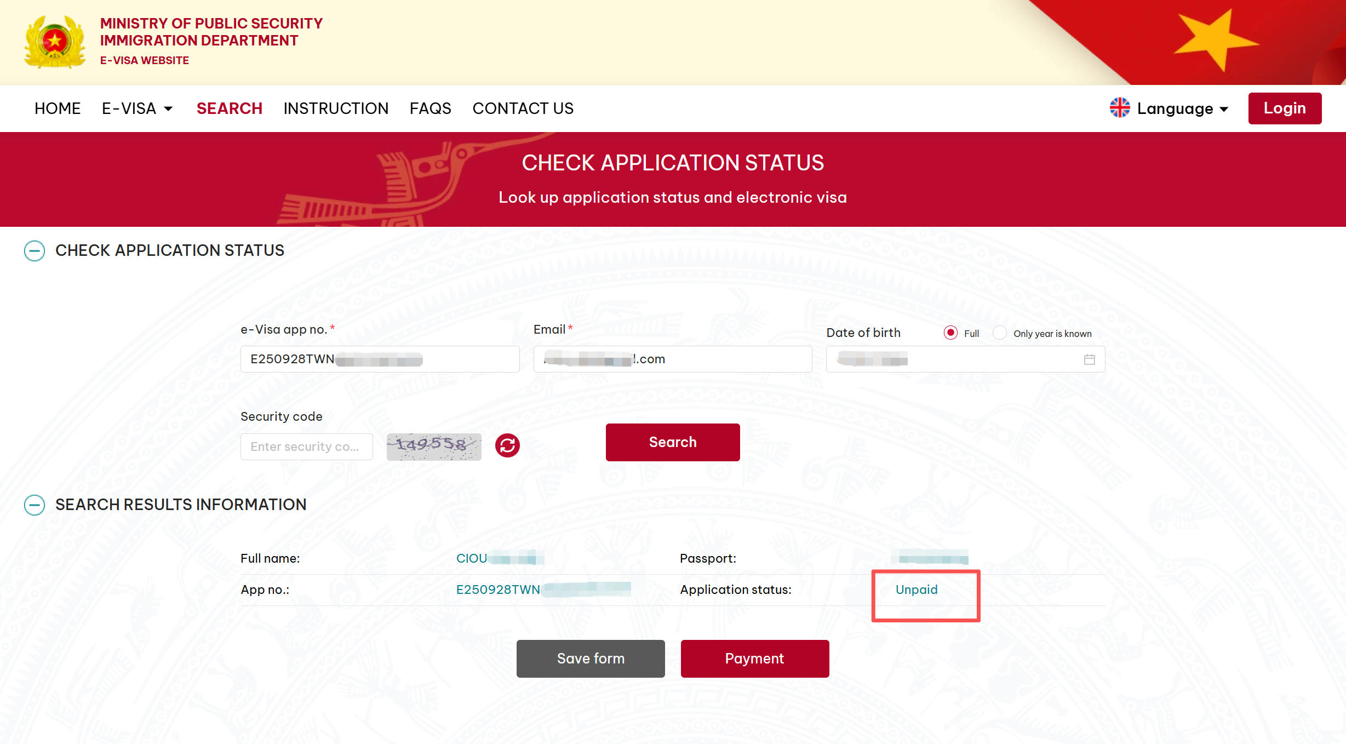Click the Login button
1346x744 pixels.
point(1284,108)
